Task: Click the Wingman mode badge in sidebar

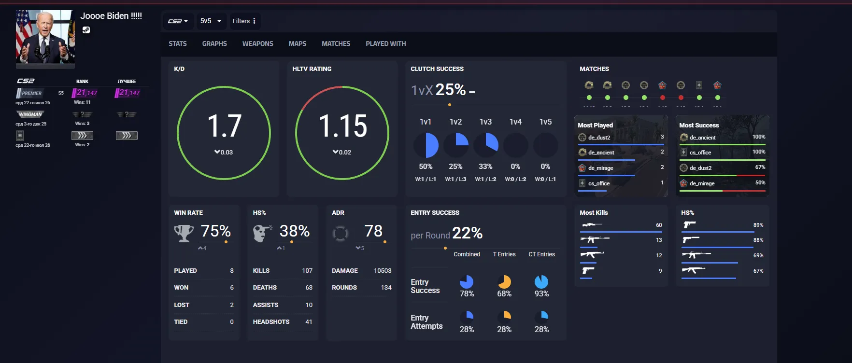Action: (x=30, y=114)
